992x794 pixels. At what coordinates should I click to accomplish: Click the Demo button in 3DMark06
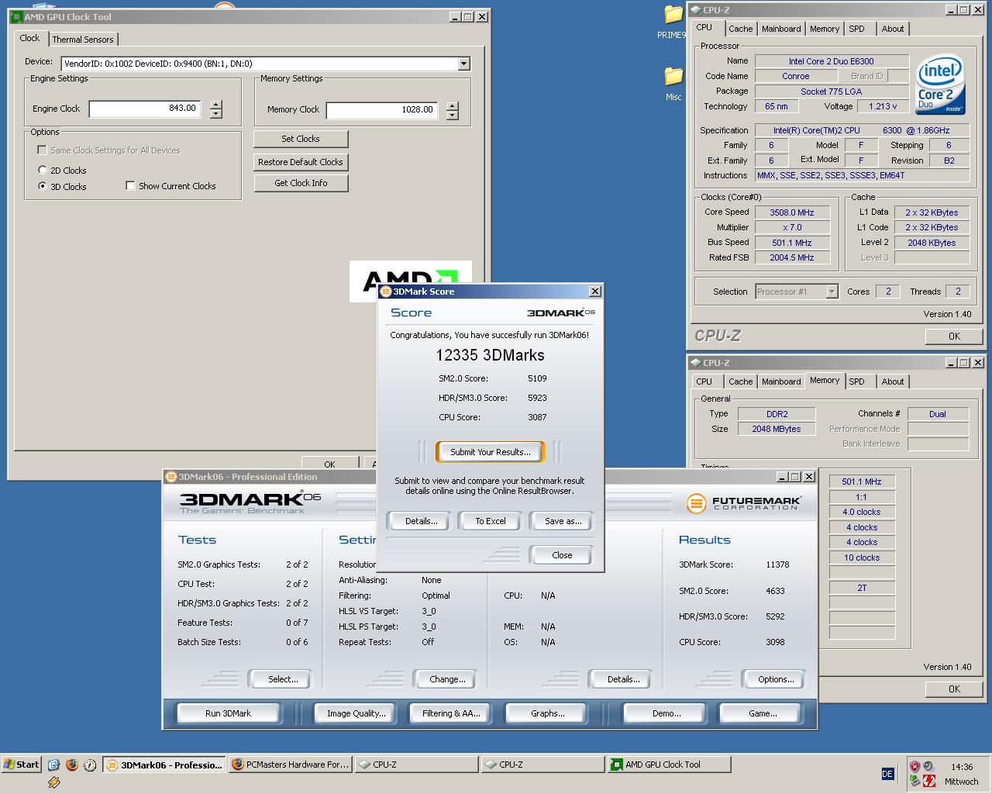[x=666, y=713]
